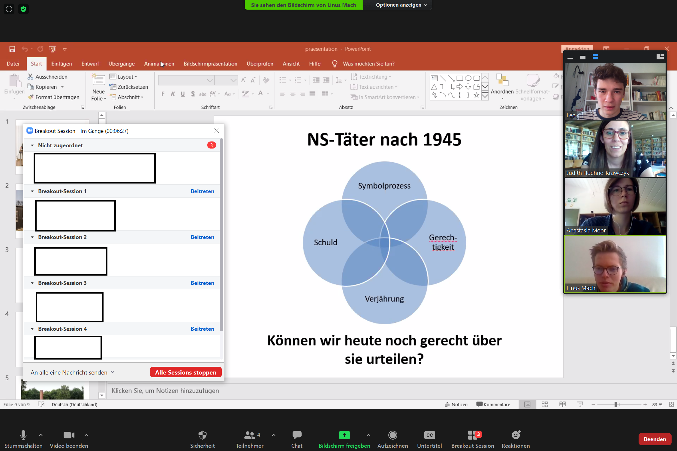The width and height of the screenshot is (677, 451).
Task: Collapse the Nicht zugeordnet group
Action: 32,145
